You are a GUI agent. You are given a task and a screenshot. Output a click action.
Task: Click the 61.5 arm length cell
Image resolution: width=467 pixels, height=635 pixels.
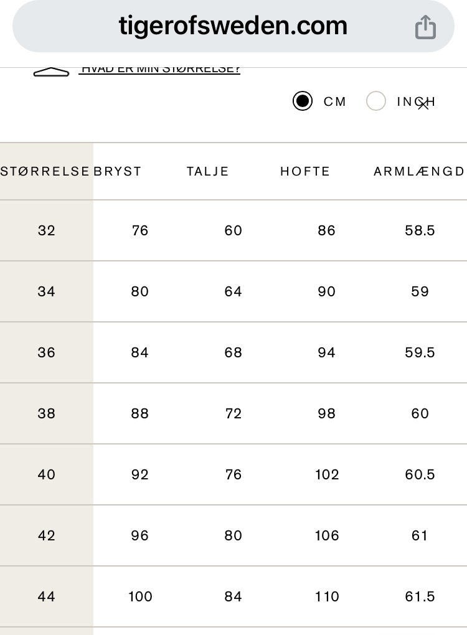pyautogui.click(x=420, y=596)
